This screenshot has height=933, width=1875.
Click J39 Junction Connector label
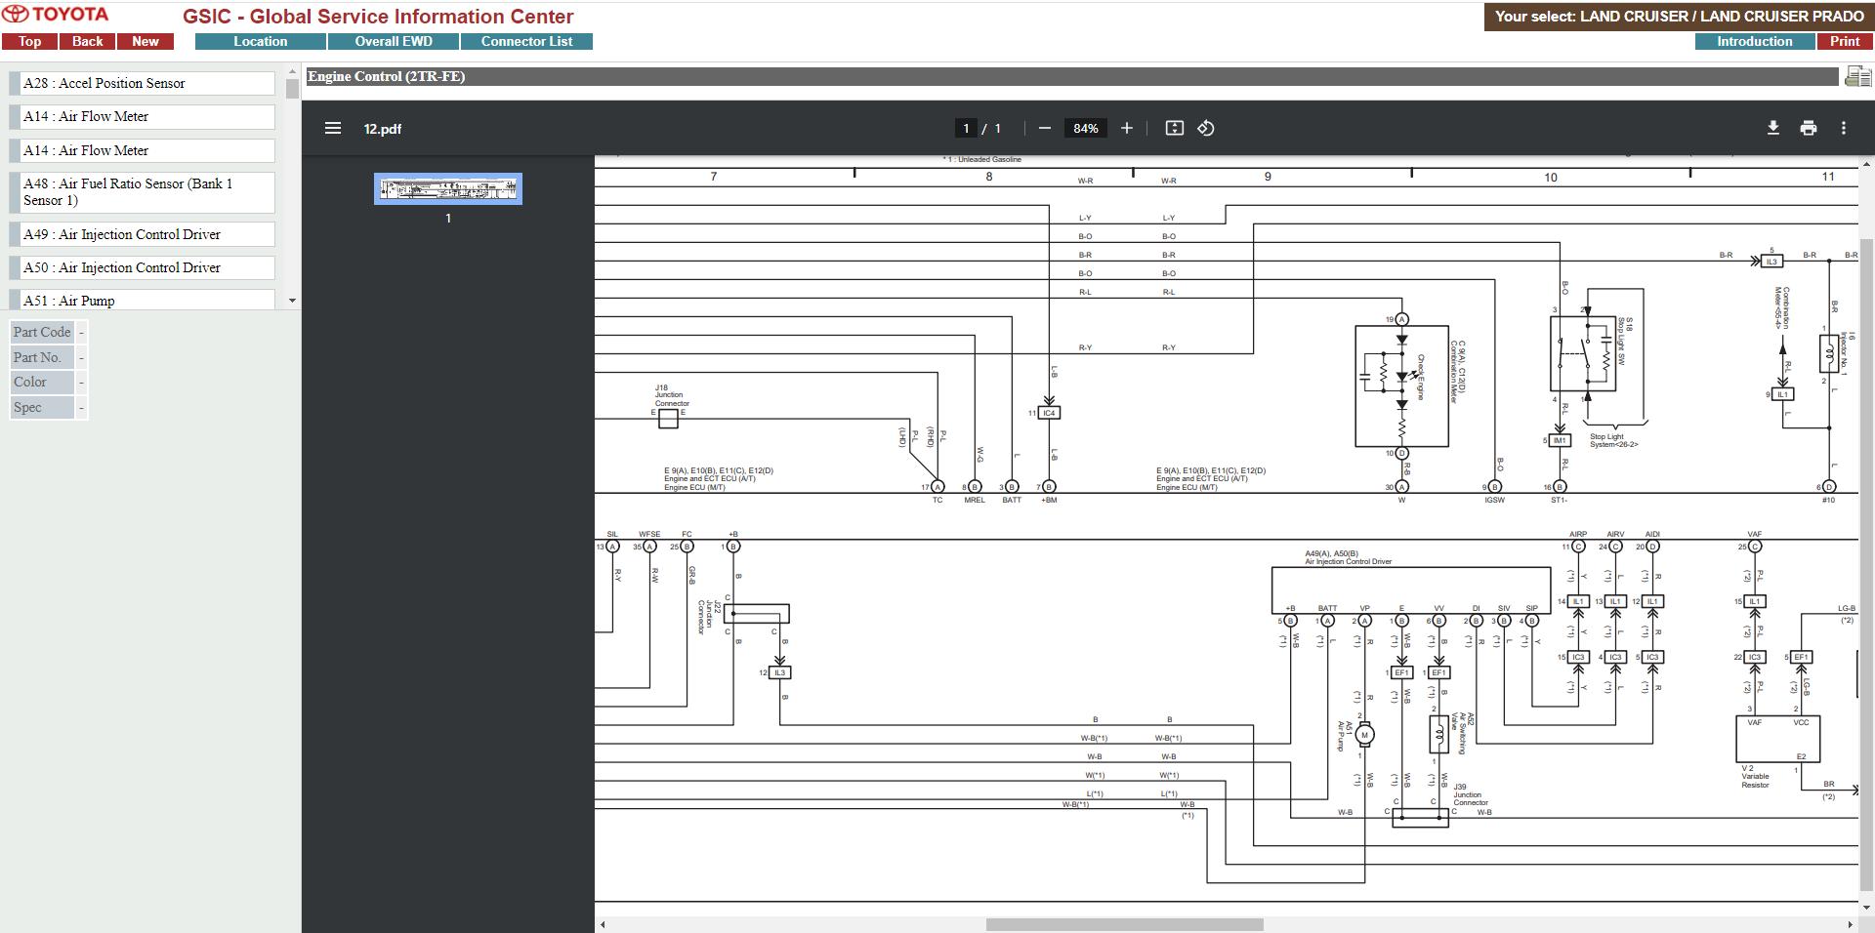tap(1471, 794)
